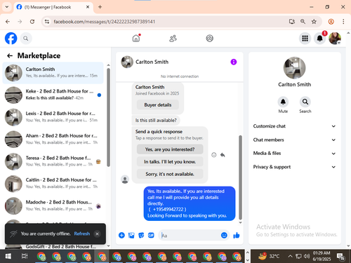
Task: Open the Facebook logo home link
Action: [x=11, y=39]
